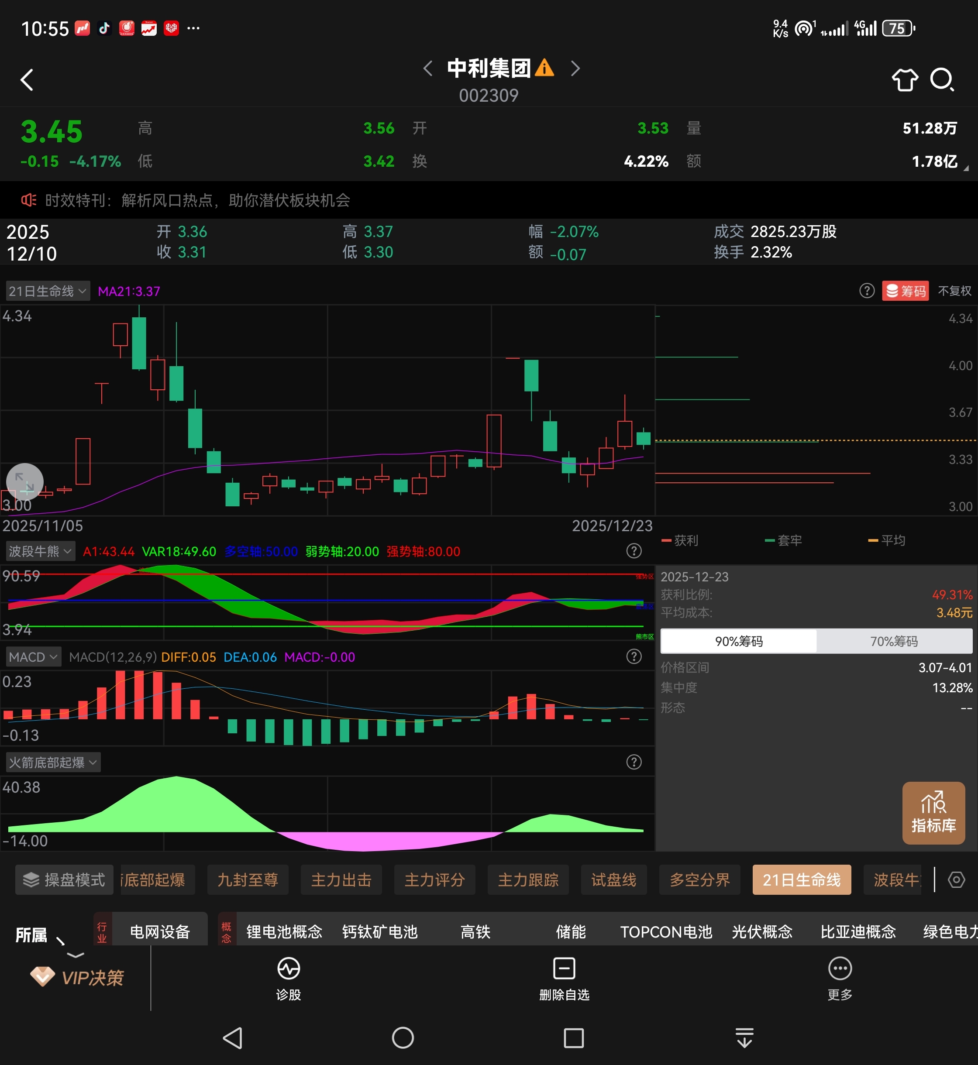
Task: Tap 不复权 adjustment setting
Action: pyautogui.click(x=954, y=291)
